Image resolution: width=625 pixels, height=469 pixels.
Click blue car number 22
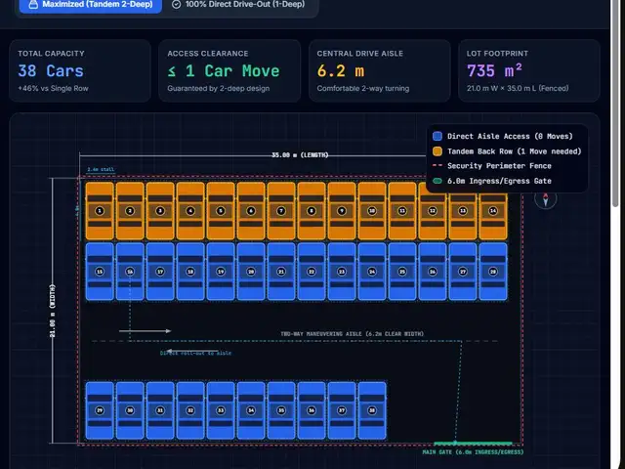312,272
